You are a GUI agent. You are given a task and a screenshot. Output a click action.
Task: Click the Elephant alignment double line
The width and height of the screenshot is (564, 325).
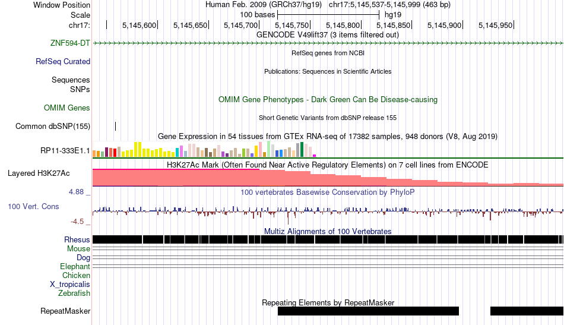(328, 266)
